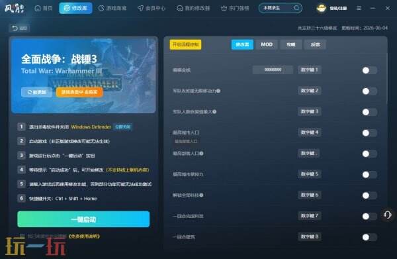The height and width of the screenshot is (259, 397).
Task: Toggle the switch on the 数字键 8 row
Action: [369, 237]
